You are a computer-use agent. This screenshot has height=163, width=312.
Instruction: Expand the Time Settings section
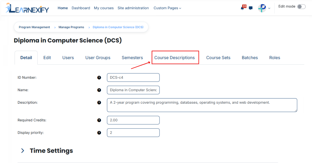point(23,151)
